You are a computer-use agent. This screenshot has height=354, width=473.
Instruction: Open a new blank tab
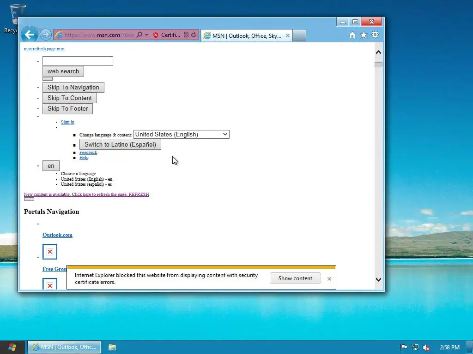[299, 35]
